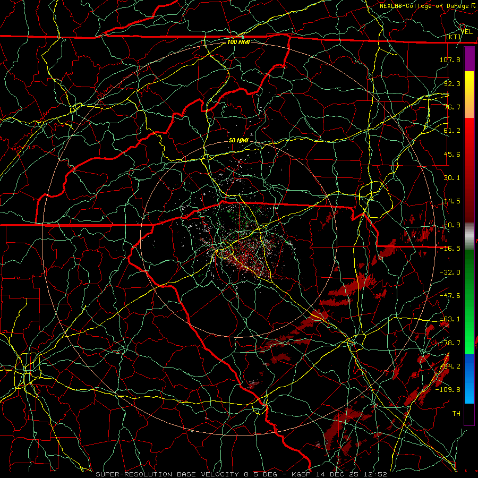Click the "[KT]" units label

click(453, 37)
